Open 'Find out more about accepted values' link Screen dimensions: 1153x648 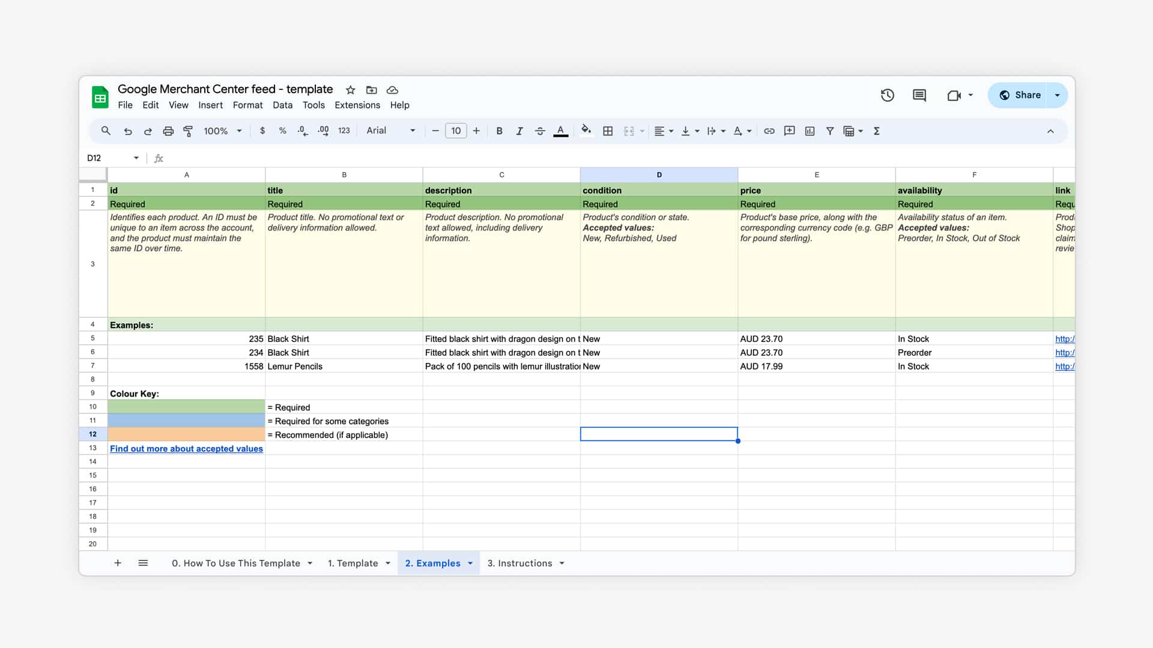pyautogui.click(x=186, y=449)
